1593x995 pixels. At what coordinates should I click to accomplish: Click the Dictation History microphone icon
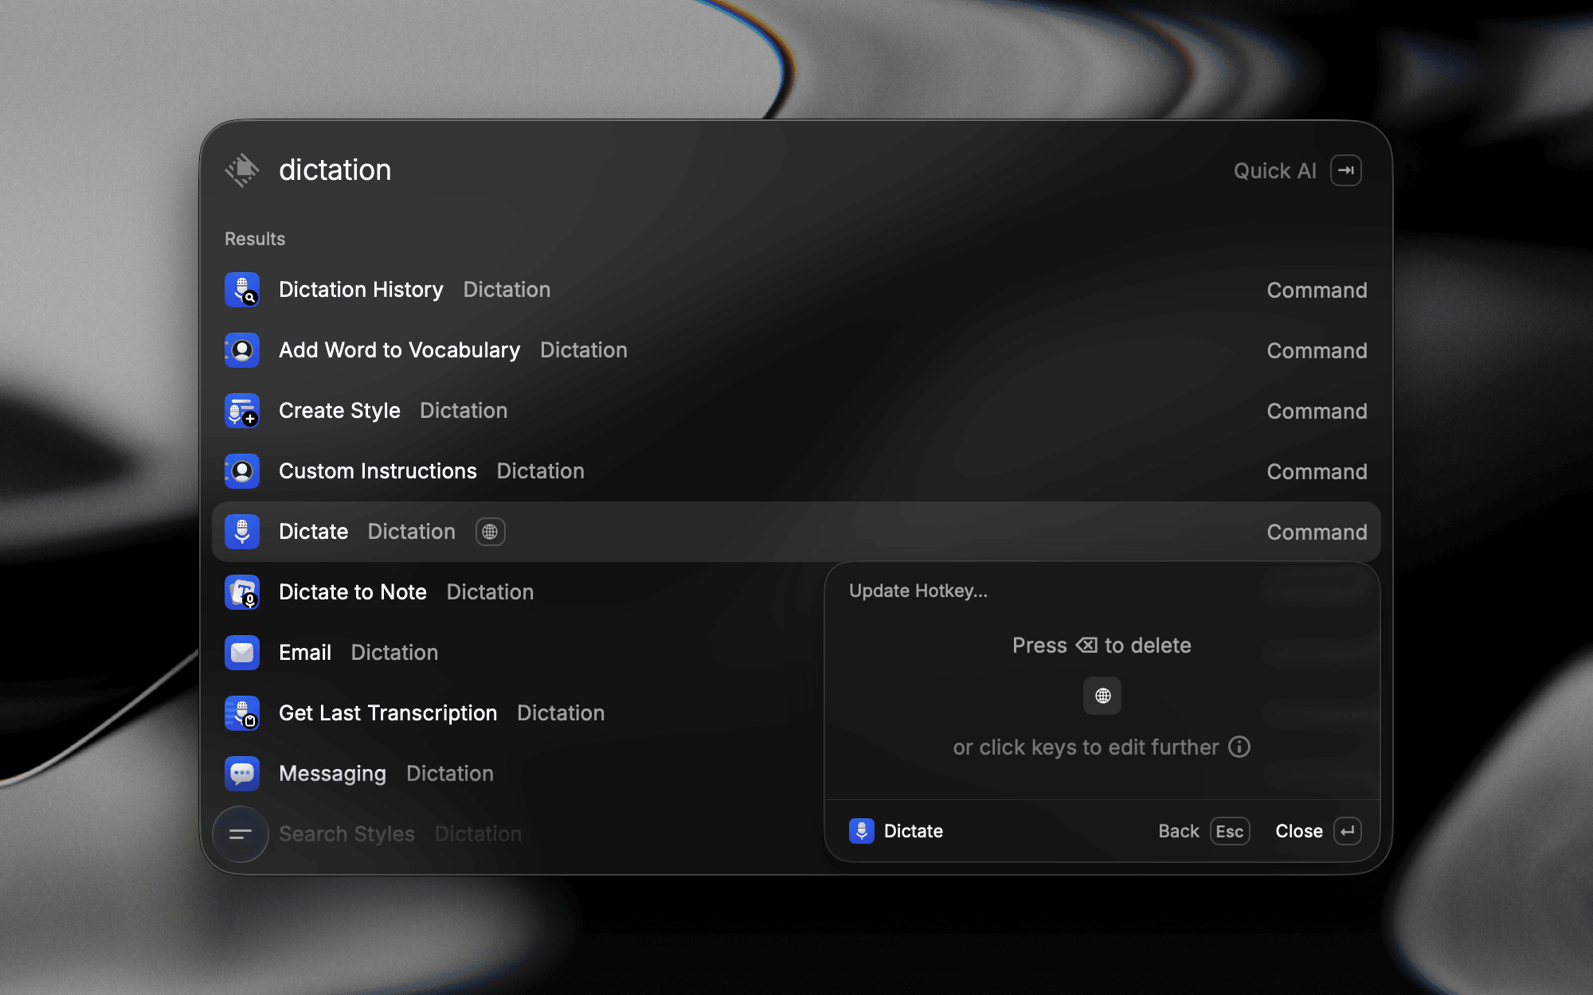coord(242,290)
